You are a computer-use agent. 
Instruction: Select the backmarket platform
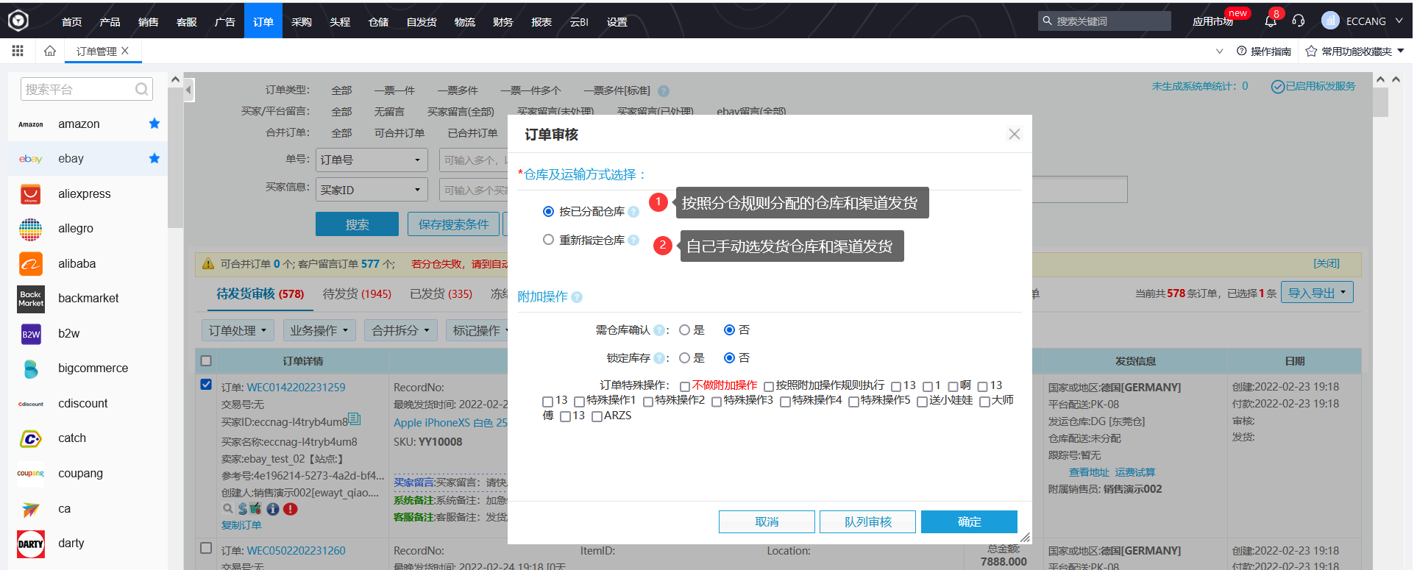(88, 298)
